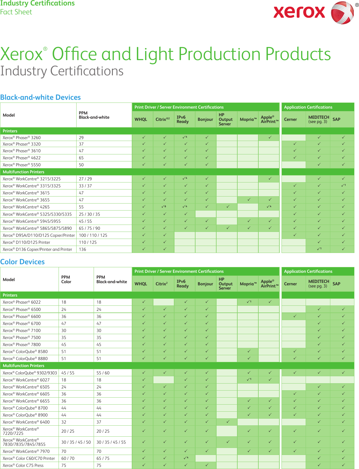Click the Xerox Phaser 4622 model cell
The width and height of the screenshot is (359, 469).
[x=38, y=158]
